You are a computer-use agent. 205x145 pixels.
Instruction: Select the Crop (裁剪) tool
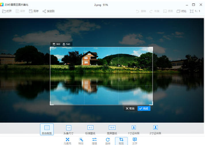[x=121, y=141]
